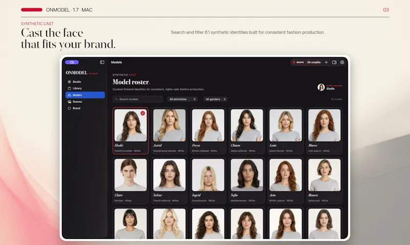The image size is (410, 245).
Task: Select the Ingrid model portrait
Action: tap(208, 175)
